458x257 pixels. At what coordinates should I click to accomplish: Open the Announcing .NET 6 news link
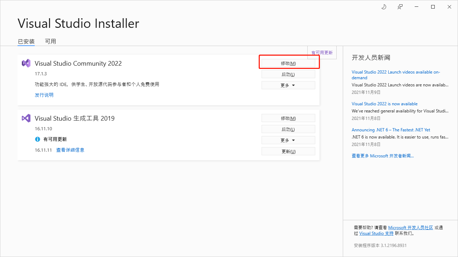pos(391,130)
